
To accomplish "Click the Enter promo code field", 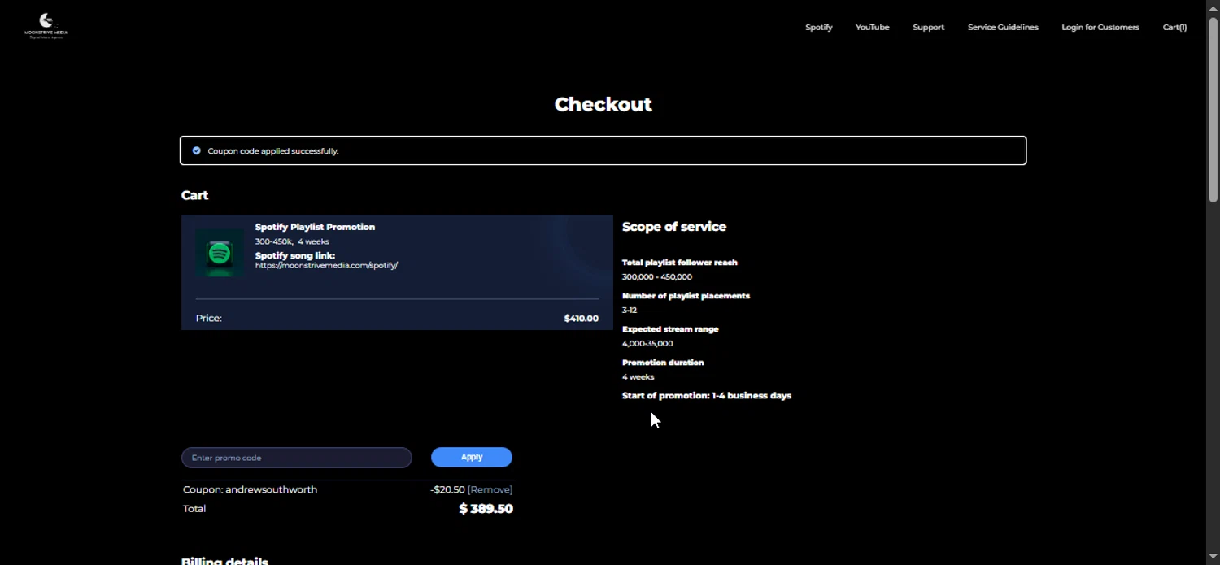I will pos(297,458).
